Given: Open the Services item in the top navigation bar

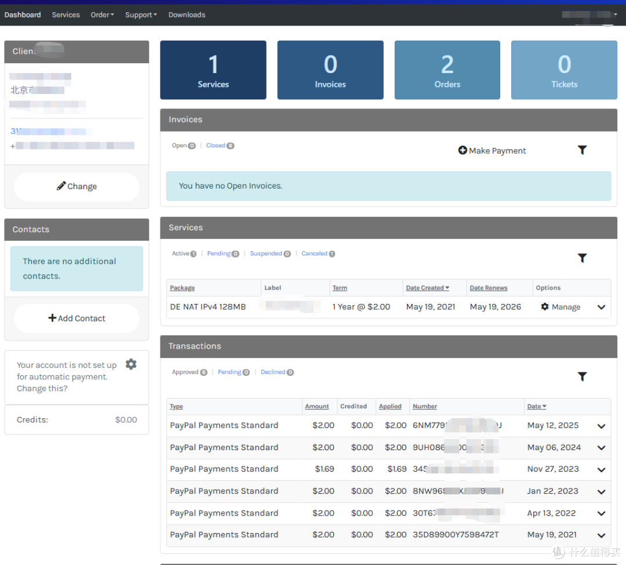Looking at the screenshot, I should [66, 15].
